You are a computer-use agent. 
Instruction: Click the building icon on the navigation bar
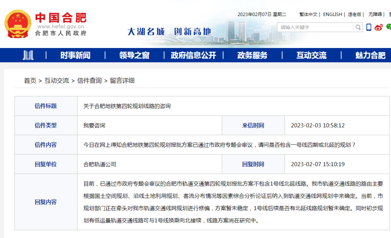click(29, 55)
